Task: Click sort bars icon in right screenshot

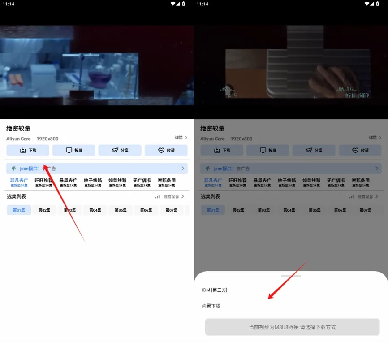Action: pos(351,196)
